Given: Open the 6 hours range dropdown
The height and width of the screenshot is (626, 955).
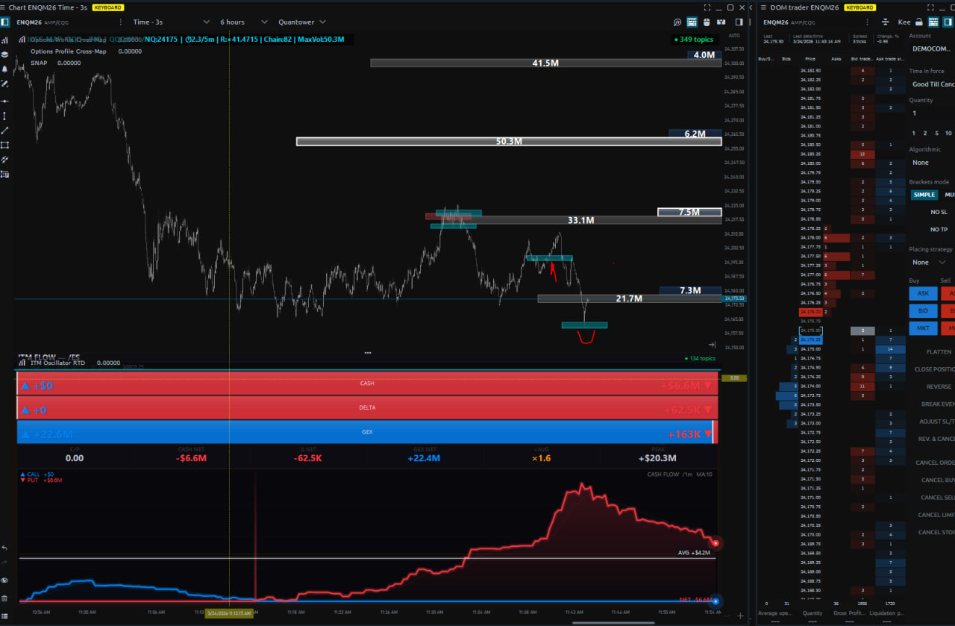Looking at the screenshot, I should (x=238, y=22).
